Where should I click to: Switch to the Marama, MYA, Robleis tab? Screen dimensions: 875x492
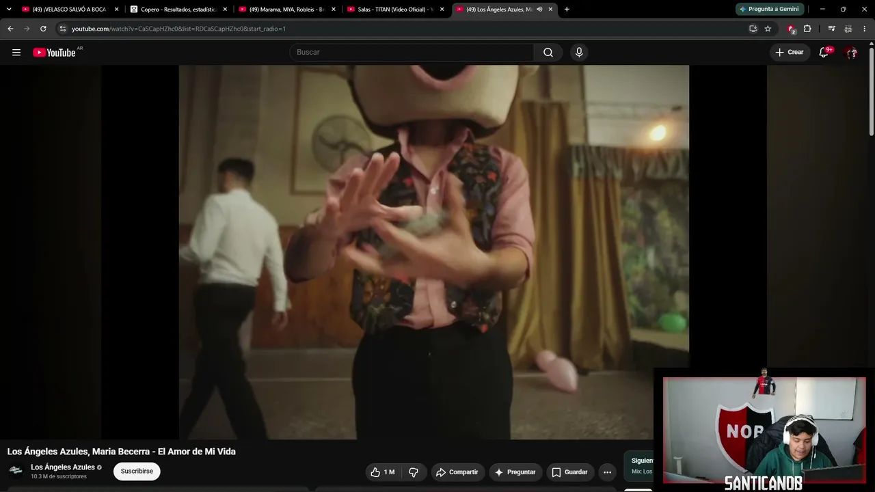point(286,10)
